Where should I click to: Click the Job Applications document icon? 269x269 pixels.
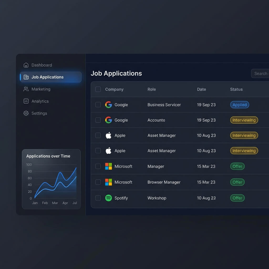(x=26, y=77)
